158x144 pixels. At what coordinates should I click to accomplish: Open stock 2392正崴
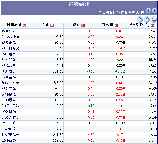[x=9, y=42]
